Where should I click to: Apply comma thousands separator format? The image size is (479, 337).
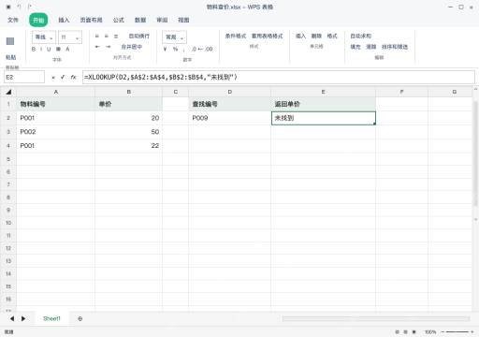pos(184,50)
